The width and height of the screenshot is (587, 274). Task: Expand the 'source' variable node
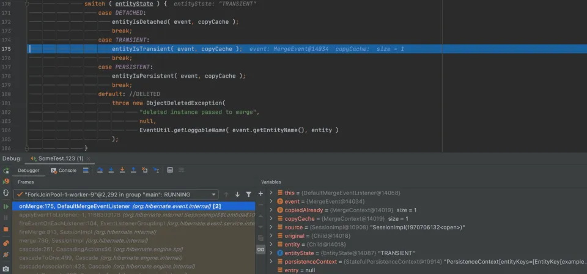(271, 227)
